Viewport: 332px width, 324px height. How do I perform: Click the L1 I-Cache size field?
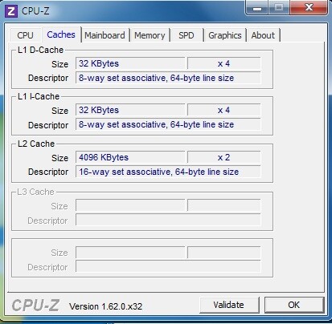[x=130, y=110]
